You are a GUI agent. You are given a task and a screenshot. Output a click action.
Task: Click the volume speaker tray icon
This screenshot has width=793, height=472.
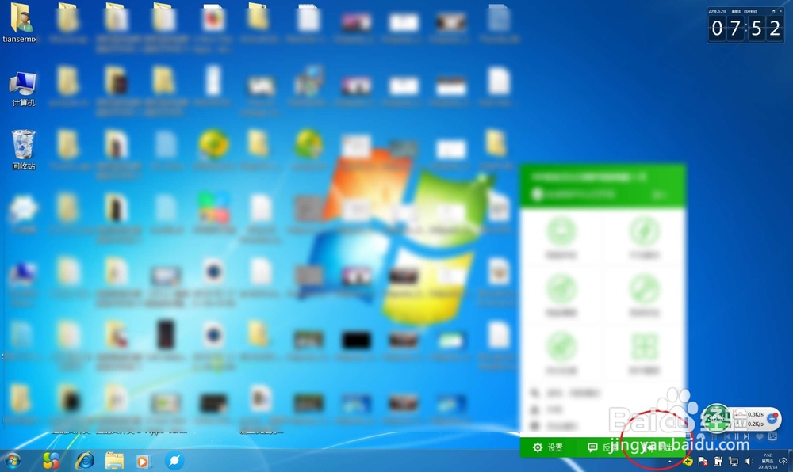(x=749, y=462)
